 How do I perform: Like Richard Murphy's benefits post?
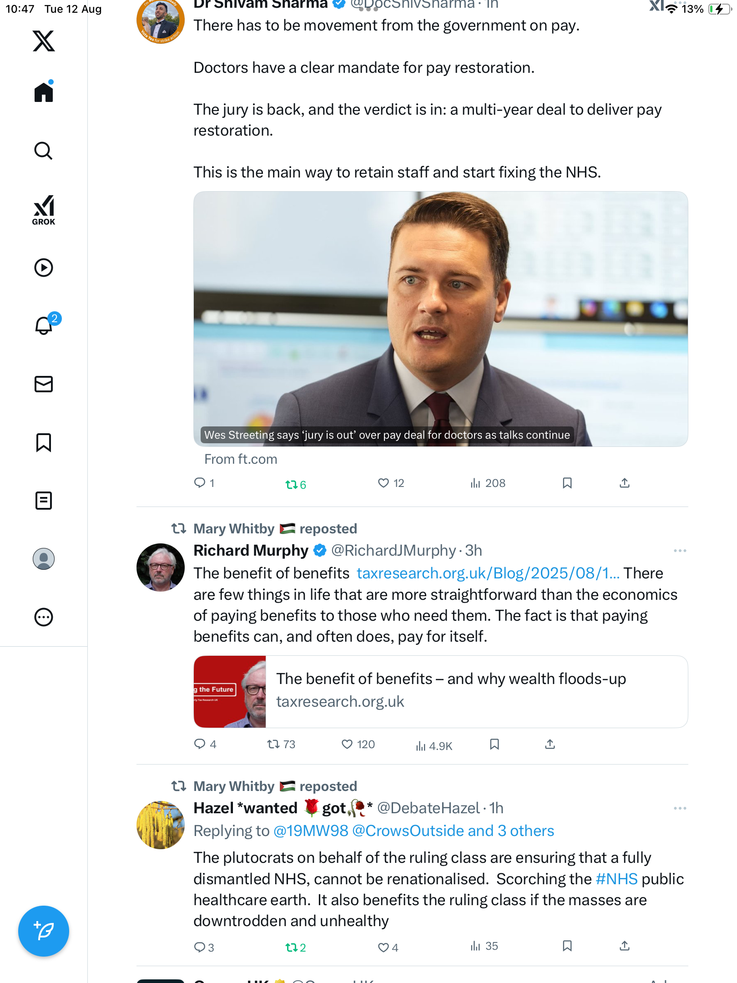347,744
